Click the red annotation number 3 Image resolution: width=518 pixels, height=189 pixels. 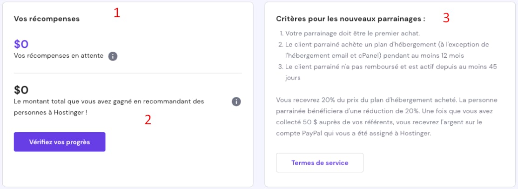coord(446,18)
